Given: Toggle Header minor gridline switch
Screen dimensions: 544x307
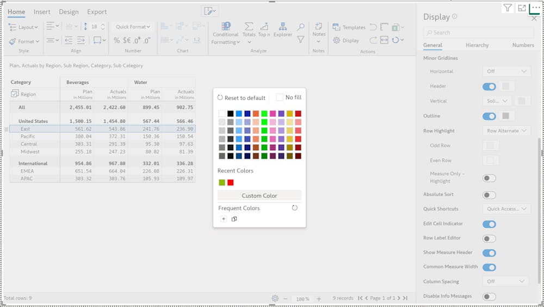Looking at the screenshot, I should click(489, 87).
